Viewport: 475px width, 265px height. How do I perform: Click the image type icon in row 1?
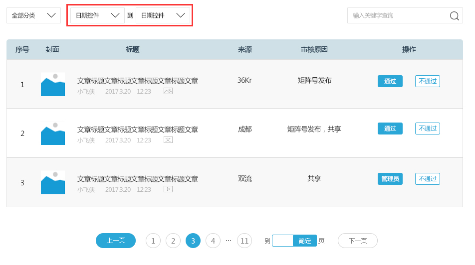pyautogui.click(x=168, y=91)
